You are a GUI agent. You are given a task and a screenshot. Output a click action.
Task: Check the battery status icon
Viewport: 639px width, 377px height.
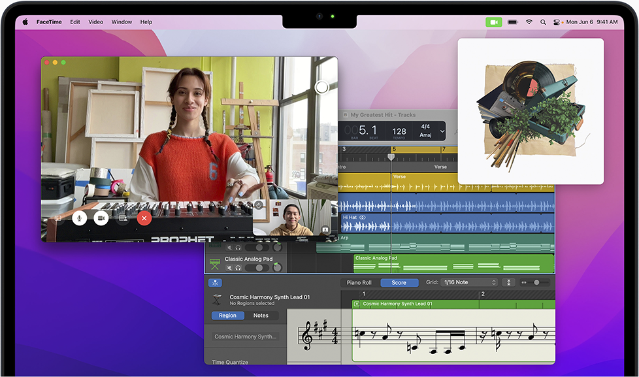click(513, 22)
